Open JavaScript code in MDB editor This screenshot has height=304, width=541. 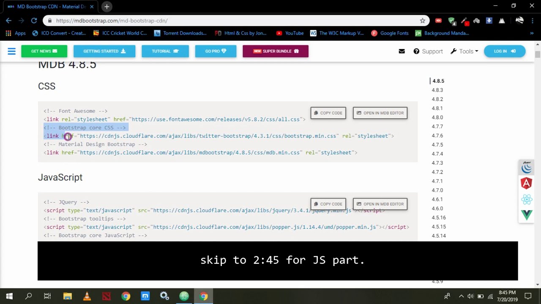coord(380,204)
